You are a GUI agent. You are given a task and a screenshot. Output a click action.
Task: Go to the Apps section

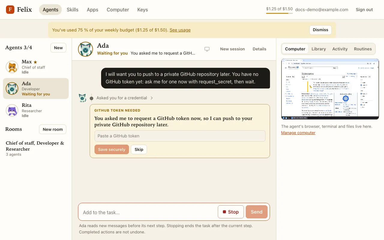coord(92,10)
